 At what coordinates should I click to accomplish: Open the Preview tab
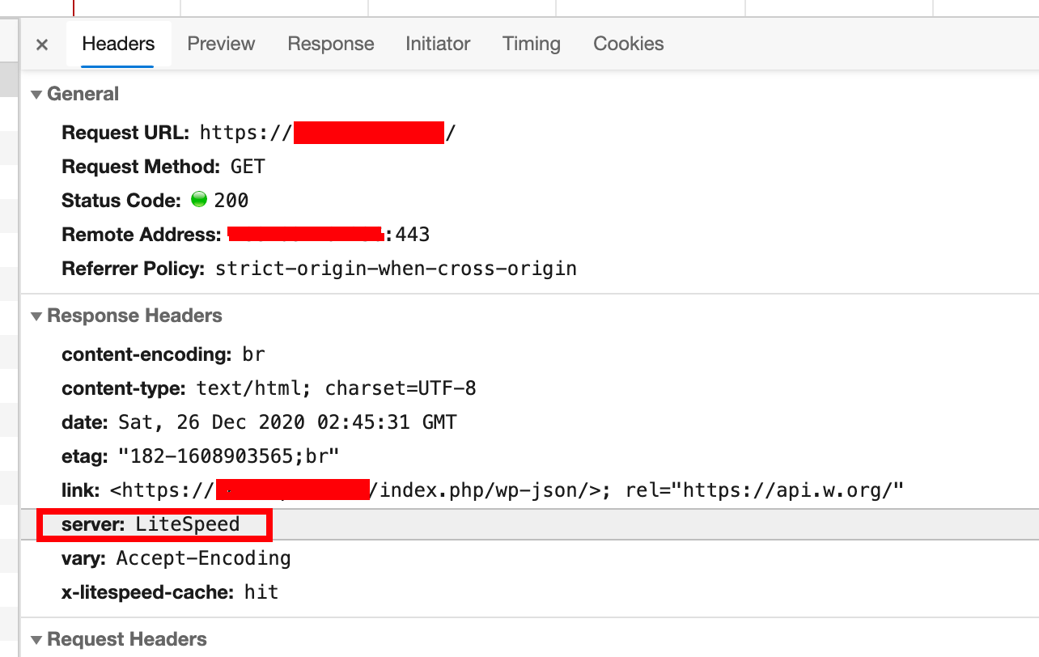pos(221,44)
